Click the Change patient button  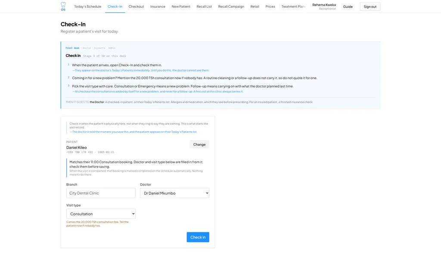(x=199, y=144)
